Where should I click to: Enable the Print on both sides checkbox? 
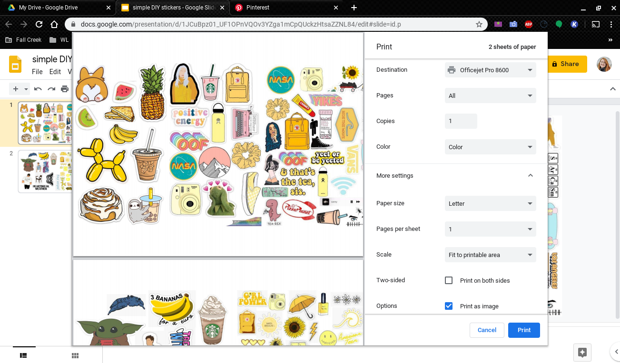click(449, 280)
